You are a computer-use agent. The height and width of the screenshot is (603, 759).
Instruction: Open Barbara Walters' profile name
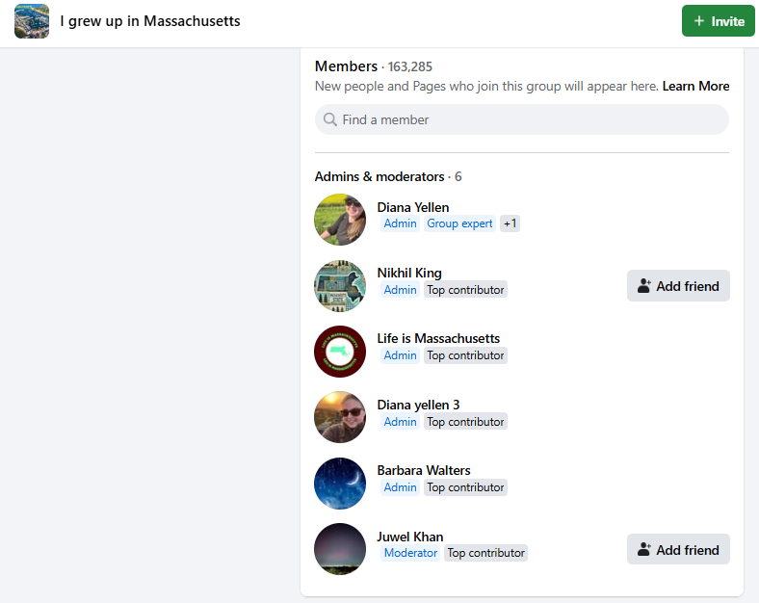click(x=424, y=470)
